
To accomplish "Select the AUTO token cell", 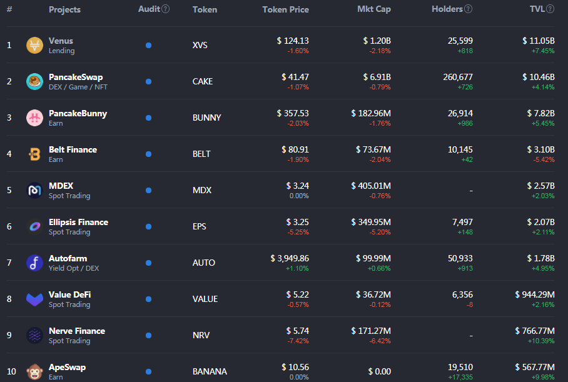I will 204,263.
